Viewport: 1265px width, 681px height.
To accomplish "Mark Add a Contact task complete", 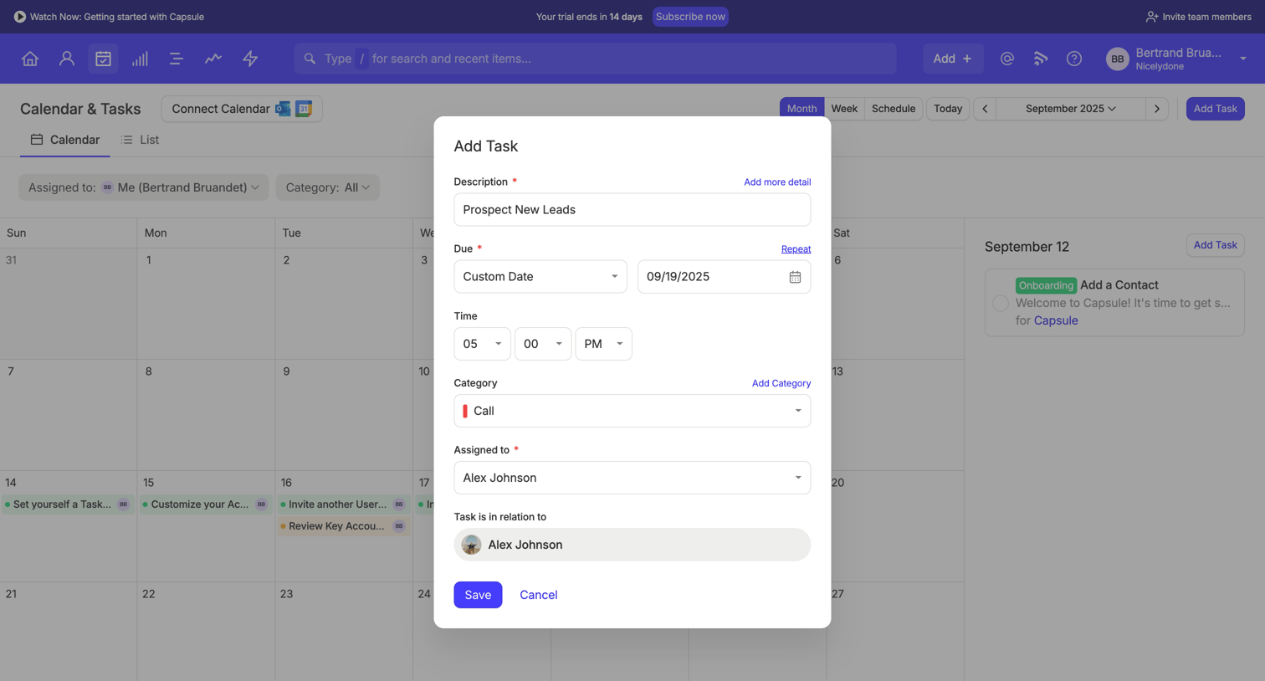I will (x=1001, y=303).
